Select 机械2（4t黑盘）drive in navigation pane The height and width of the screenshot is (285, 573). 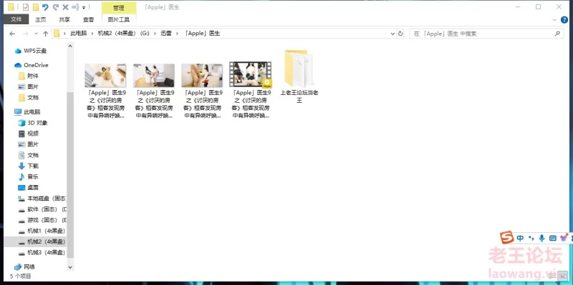click(35, 241)
